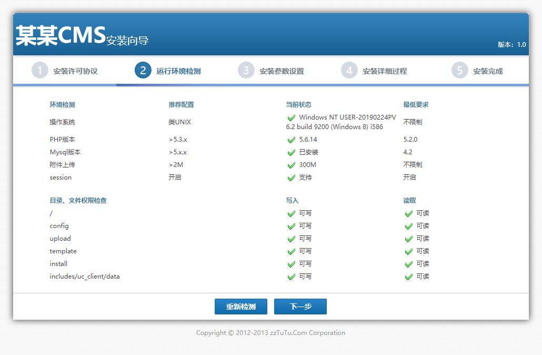Open step 3 安装参数设置
This screenshot has width=542, height=355.
coord(271,71)
